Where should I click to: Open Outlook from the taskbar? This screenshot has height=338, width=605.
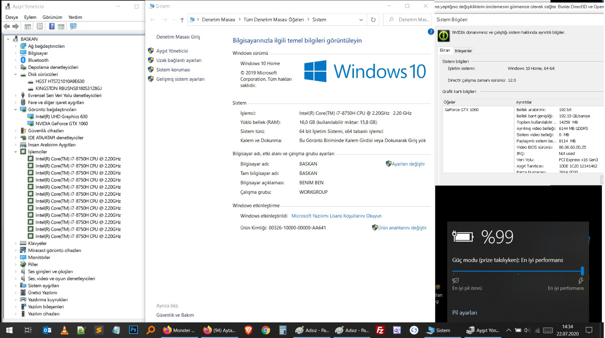(47, 330)
